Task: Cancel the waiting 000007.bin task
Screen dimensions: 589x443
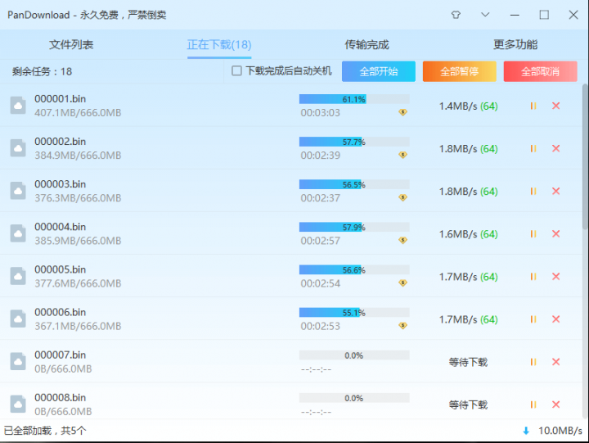Action: (x=556, y=362)
